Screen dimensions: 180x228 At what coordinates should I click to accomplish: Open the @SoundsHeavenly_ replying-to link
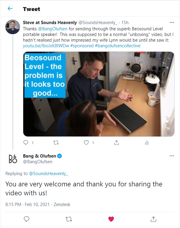point(48,173)
